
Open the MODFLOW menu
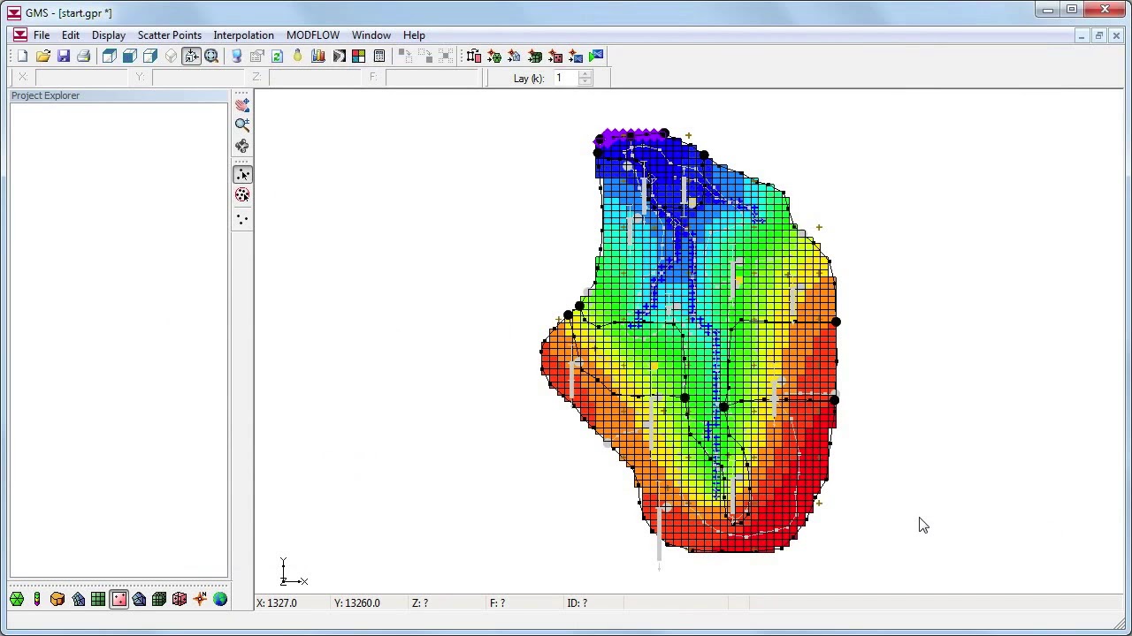click(313, 35)
